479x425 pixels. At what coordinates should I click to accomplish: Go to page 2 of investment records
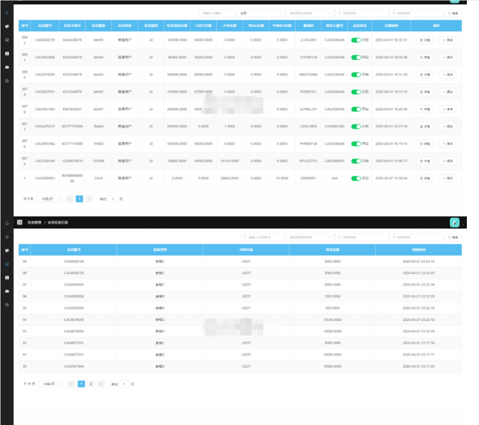[91, 384]
